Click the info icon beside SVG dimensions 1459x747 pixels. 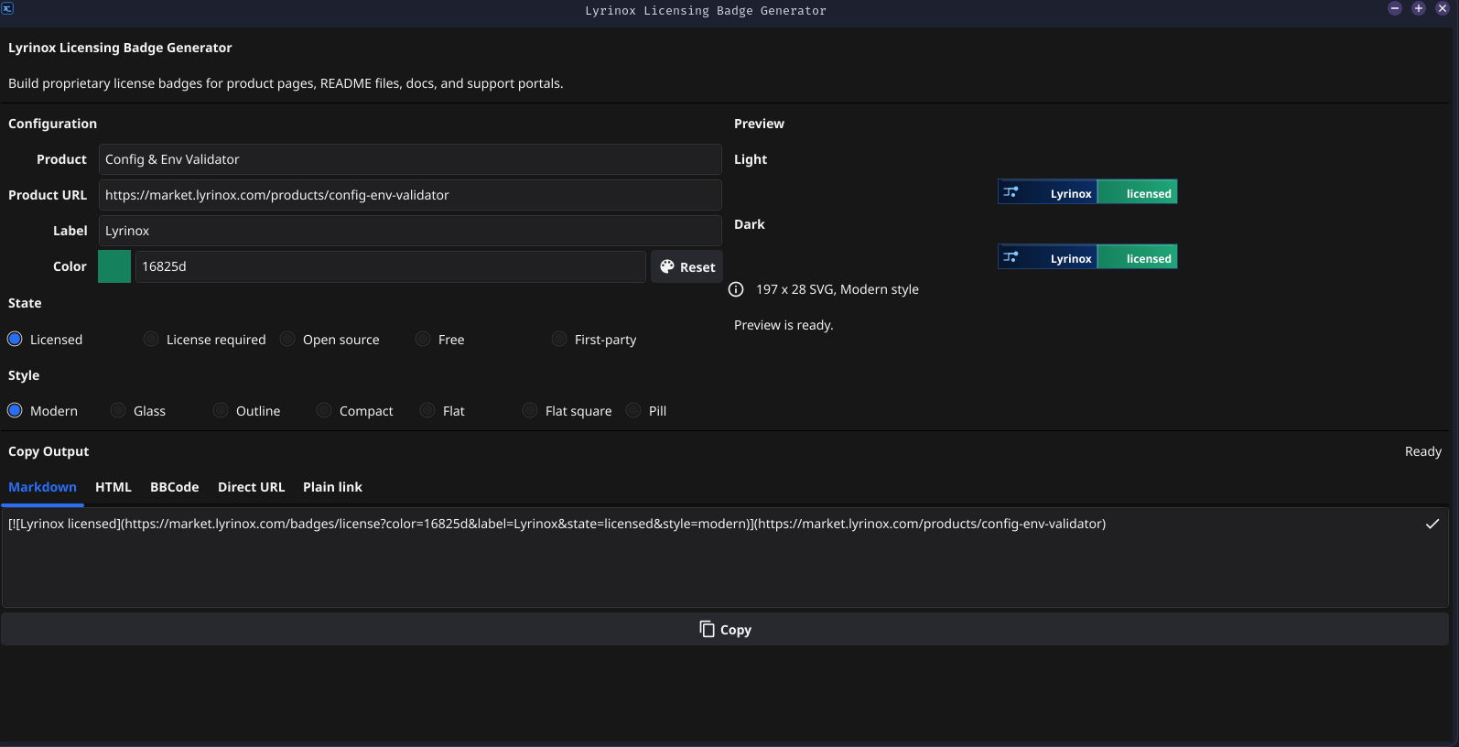click(x=736, y=289)
